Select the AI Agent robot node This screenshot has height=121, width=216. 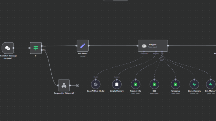tap(153, 46)
